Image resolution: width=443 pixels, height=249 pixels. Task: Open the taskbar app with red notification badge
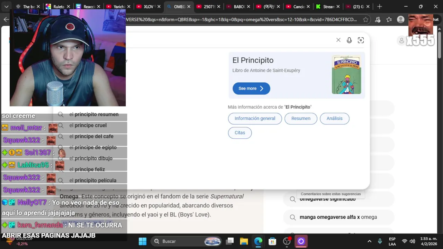[x=287, y=241]
